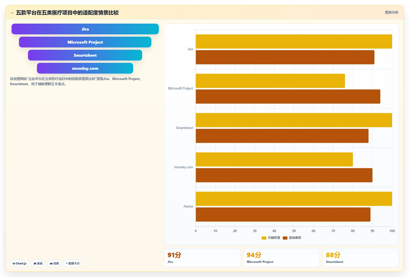Click the header icon beside the title
This screenshot has width=409, height=277.
click(12, 13)
